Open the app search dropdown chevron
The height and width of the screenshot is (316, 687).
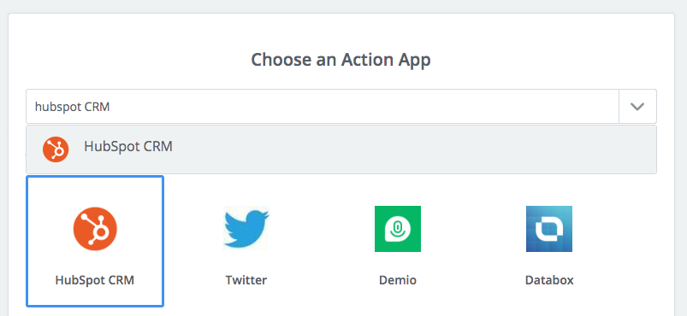tap(637, 107)
